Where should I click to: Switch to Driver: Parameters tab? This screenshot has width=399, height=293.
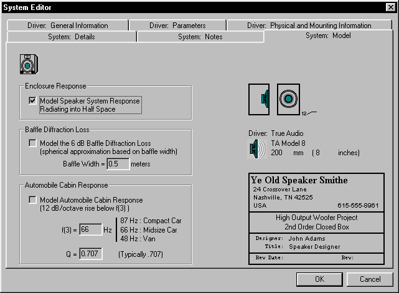click(x=177, y=26)
